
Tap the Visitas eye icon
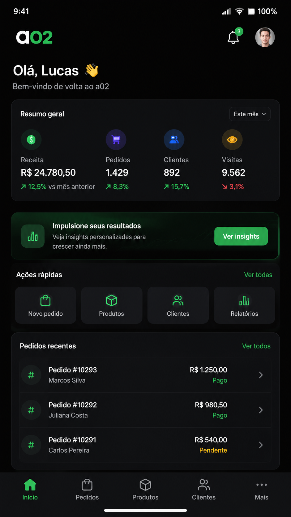point(232,139)
